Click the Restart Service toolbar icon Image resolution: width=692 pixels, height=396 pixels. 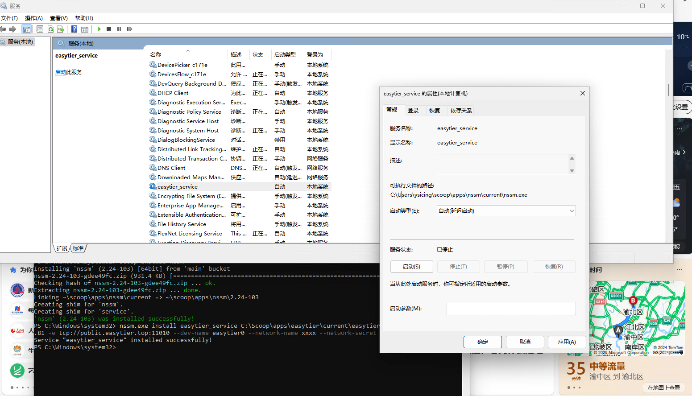point(129,29)
